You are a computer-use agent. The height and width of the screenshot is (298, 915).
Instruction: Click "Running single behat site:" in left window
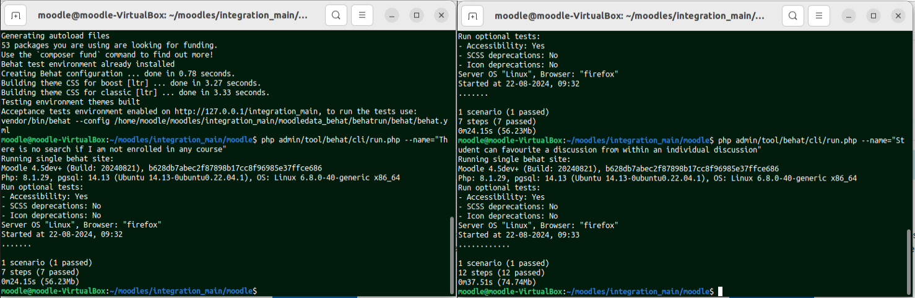[x=58, y=158]
